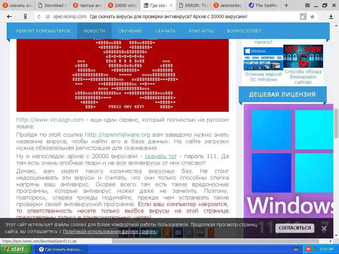The width and height of the screenshot is (339, 254).
Task: Close the 'Где скач' active tab
Action: (171, 5)
